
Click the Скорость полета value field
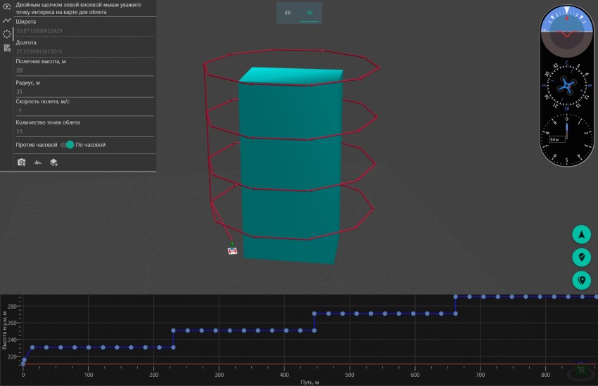click(84, 110)
